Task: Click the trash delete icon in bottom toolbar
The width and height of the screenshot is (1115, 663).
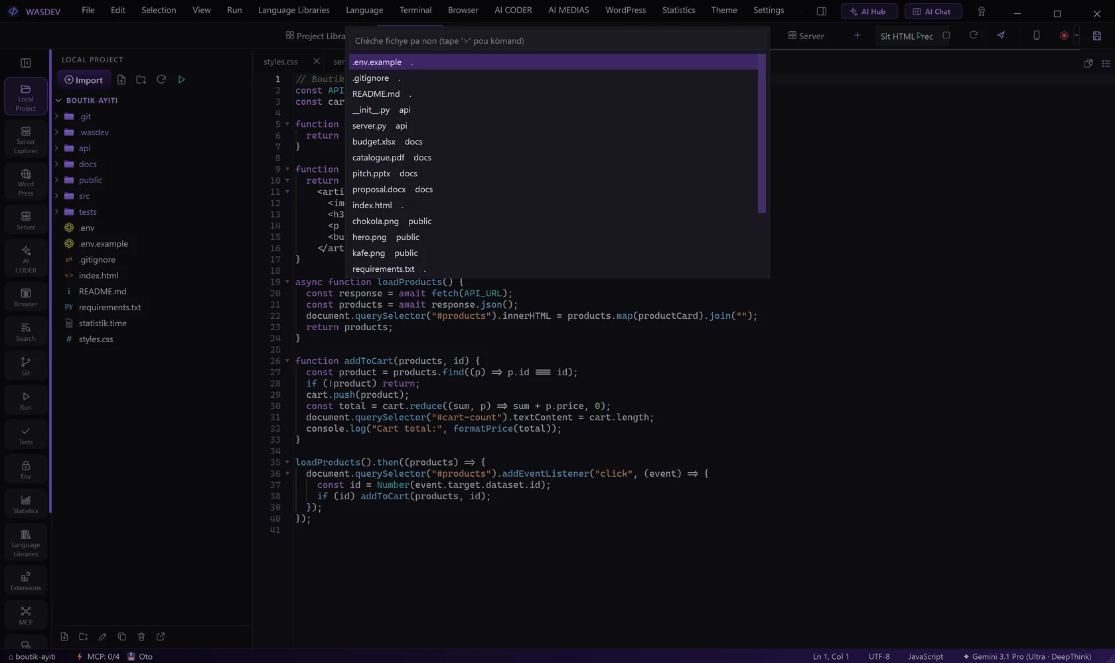Action: click(141, 636)
